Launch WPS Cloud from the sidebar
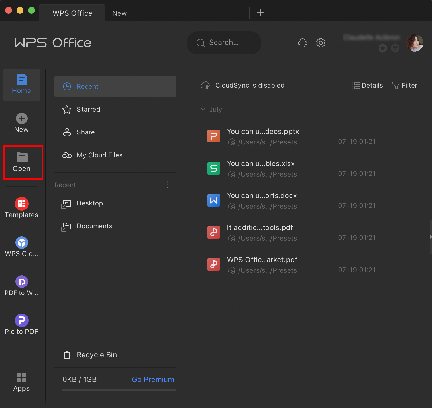 tap(22, 247)
